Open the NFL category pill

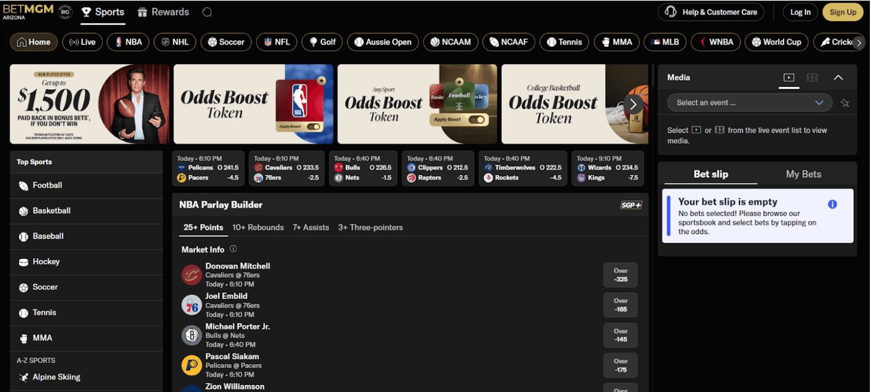point(277,42)
